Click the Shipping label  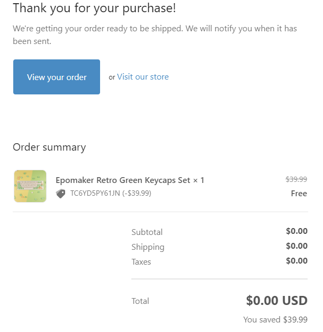click(x=148, y=247)
